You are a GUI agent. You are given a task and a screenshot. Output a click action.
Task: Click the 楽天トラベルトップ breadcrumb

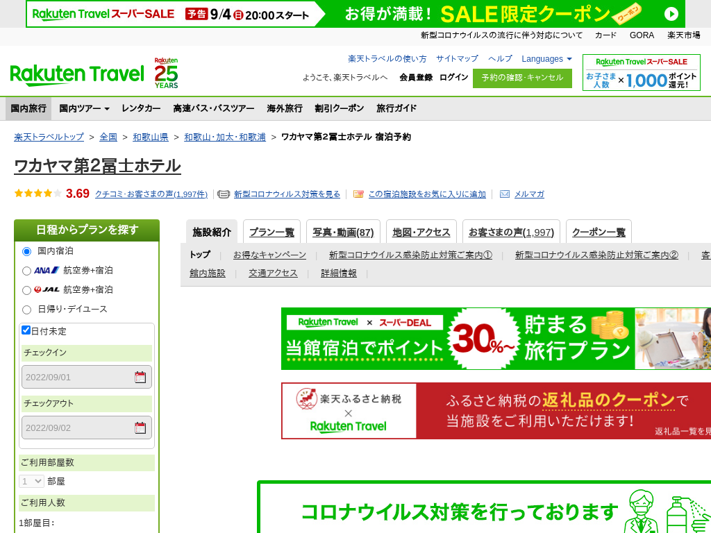(x=49, y=137)
